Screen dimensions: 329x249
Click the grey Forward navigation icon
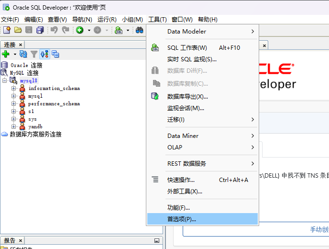pos(98,30)
